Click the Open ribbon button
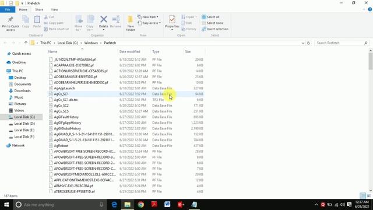The width and height of the screenshot is (373, 210). pyautogui.click(x=189, y=17)
